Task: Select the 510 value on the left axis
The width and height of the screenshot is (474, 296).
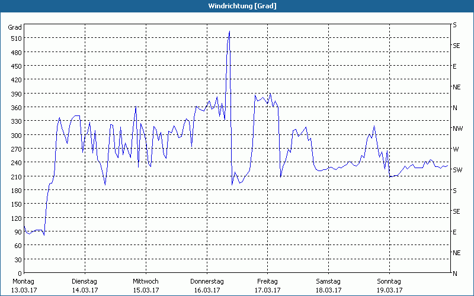Action: [17, 38]
